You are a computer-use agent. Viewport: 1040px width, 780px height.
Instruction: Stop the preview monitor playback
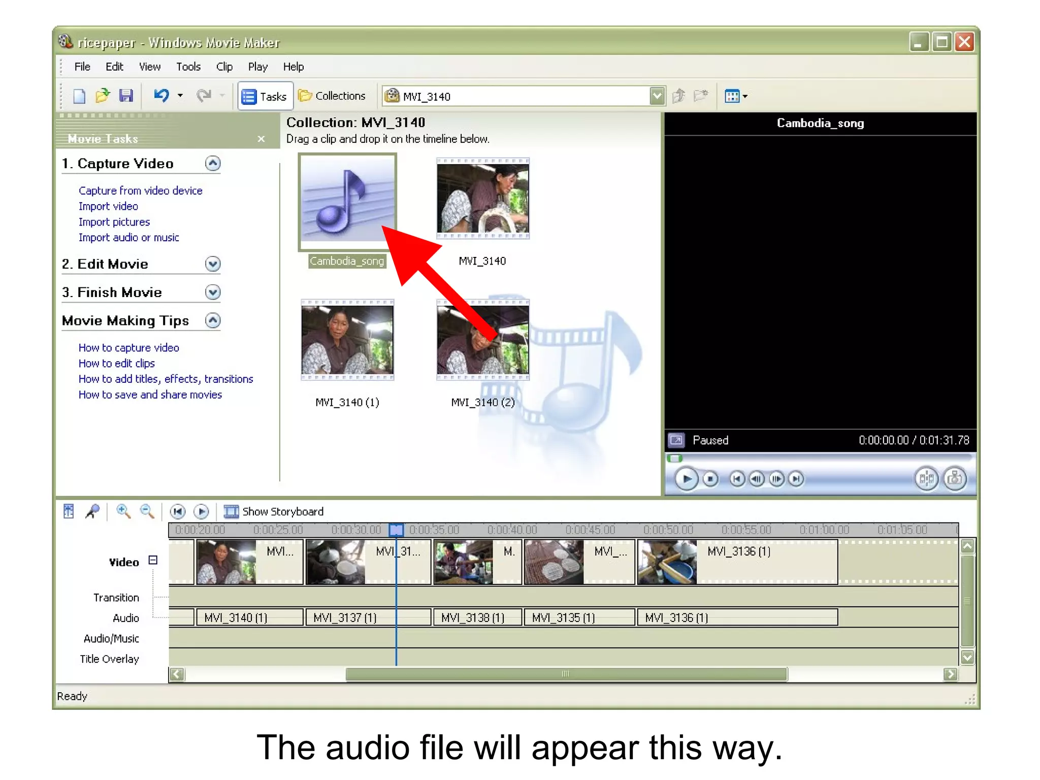710,479
